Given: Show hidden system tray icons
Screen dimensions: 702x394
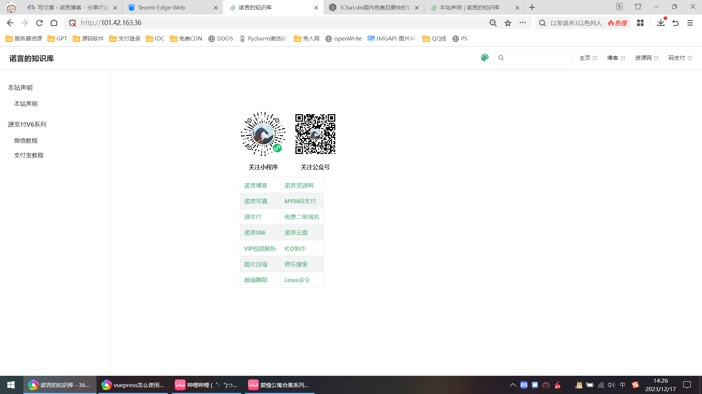Looking at the screenshot, I should click(x=513, y=385).
